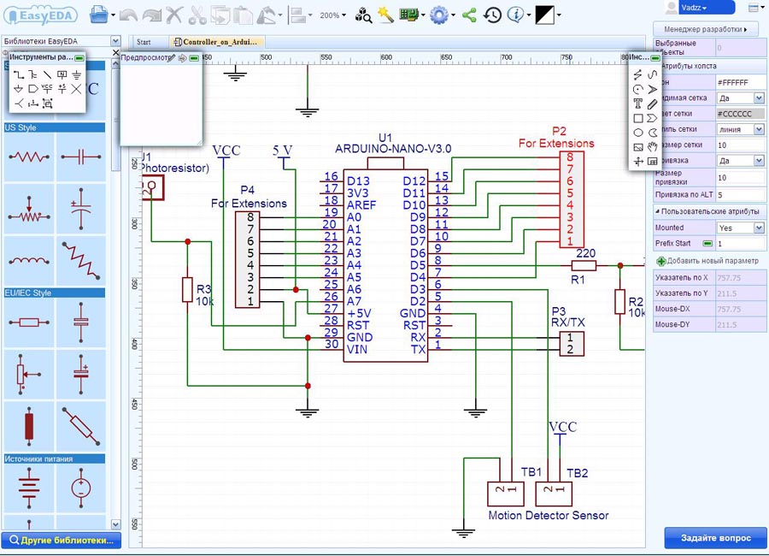769x556 pixels.
Task: Click the EasyEDA logo
Action: (41, 15)
